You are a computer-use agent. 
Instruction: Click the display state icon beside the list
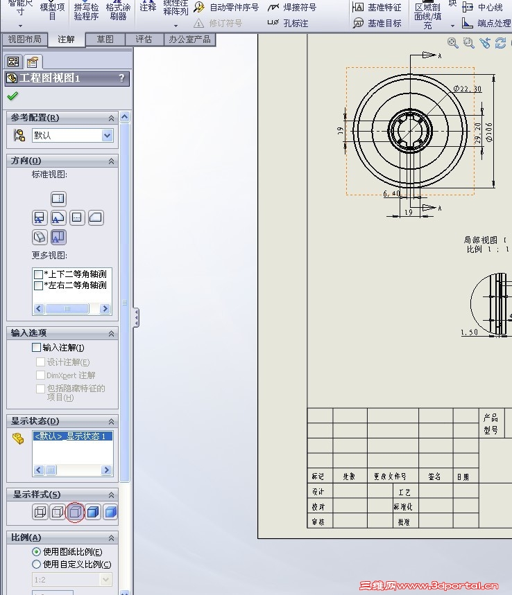pyautogui.click(x=18, y=438)
